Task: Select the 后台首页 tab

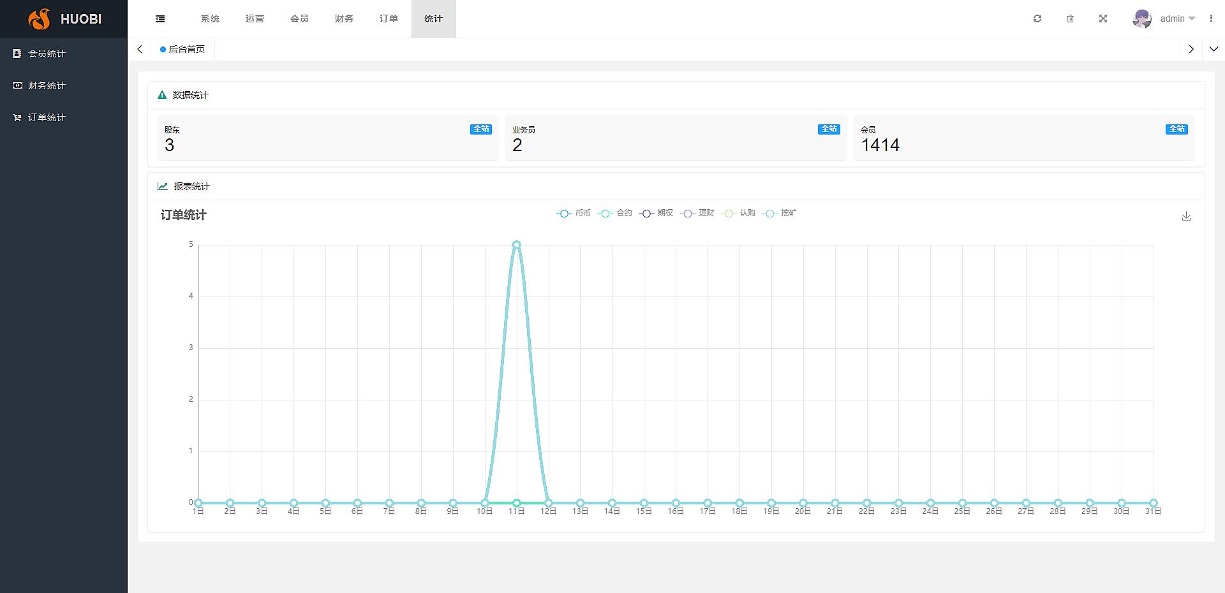Action: tap(183, 49)
